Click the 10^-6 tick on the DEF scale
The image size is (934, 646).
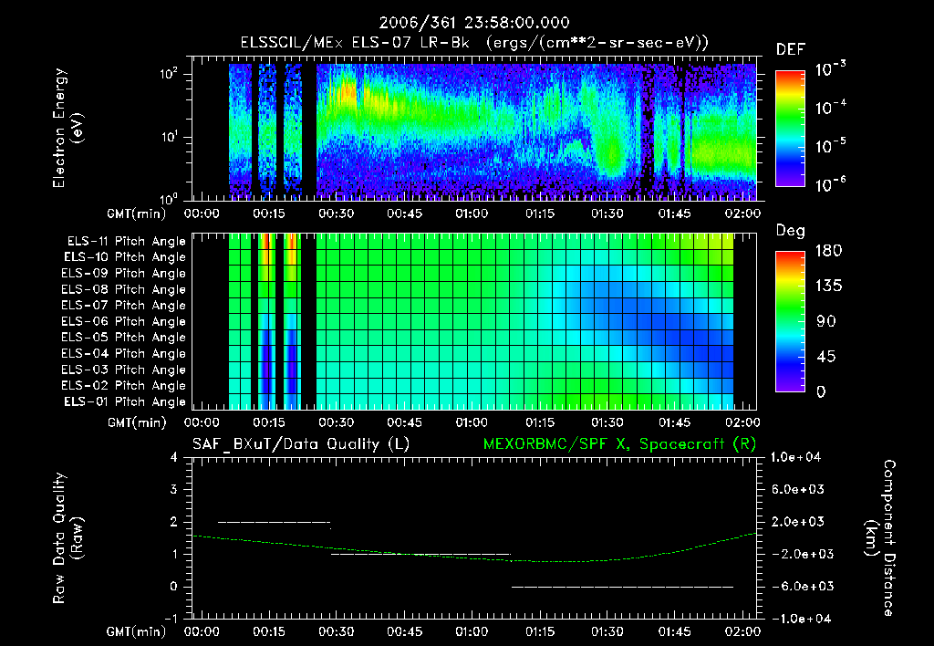click(830, 184)
